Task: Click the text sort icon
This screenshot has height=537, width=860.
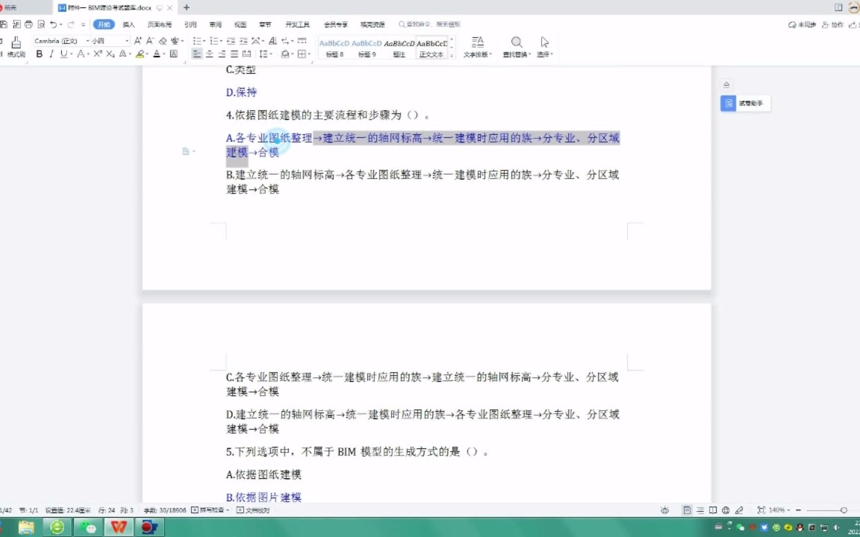Action: coord(273,41)
